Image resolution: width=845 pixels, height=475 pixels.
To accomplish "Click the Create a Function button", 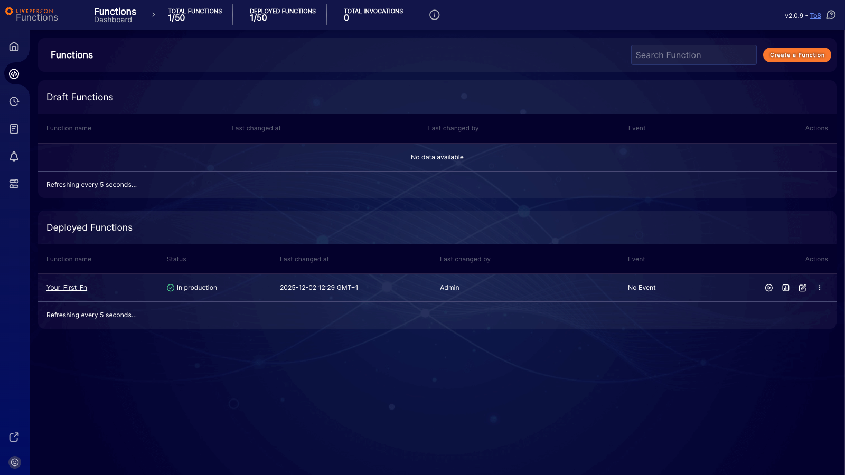I will pos(797,55).
